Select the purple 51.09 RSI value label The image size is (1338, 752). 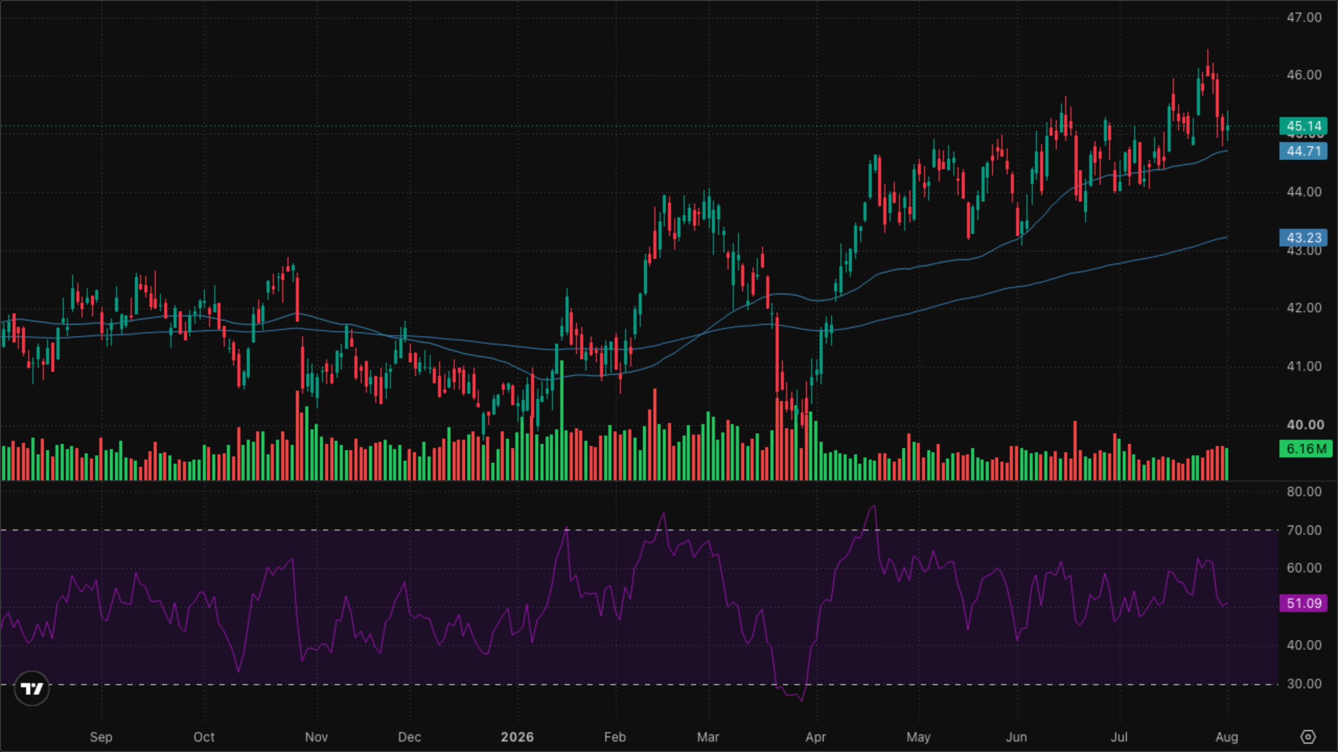click(1304, 603)
